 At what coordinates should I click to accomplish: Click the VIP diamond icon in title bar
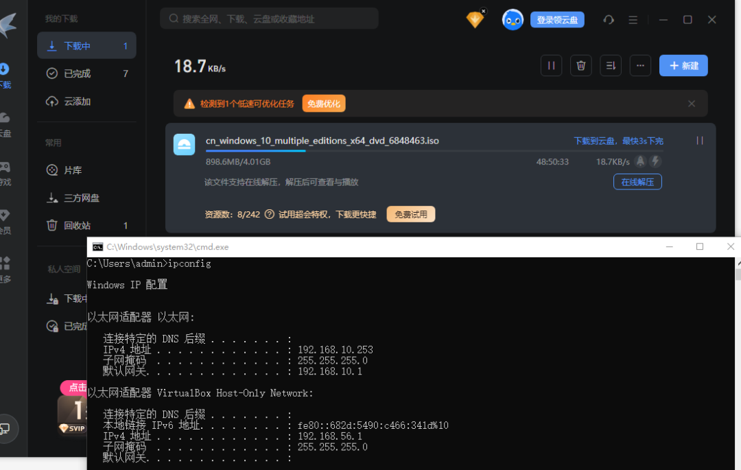click(475, 20)
